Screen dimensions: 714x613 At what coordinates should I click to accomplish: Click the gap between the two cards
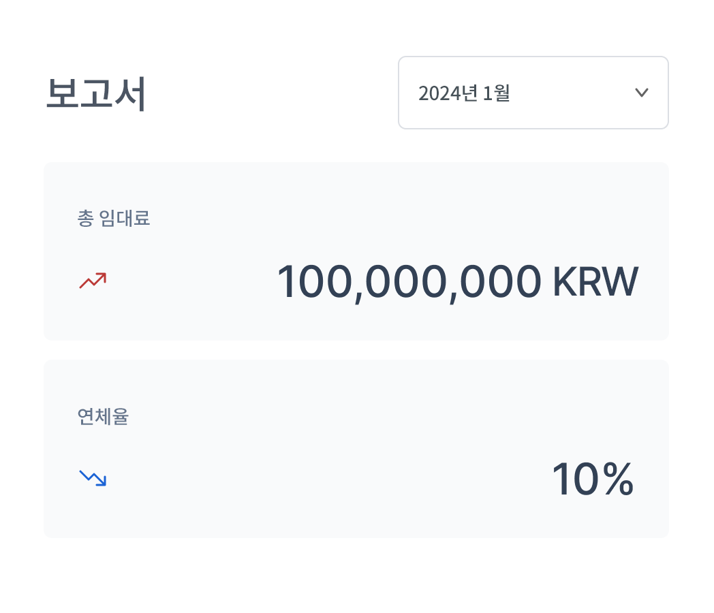tap(356, 350)
